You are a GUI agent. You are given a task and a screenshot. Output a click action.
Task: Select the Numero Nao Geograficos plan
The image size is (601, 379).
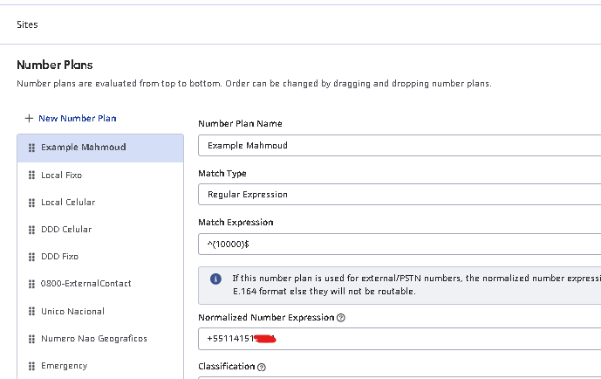pos(93,339)
